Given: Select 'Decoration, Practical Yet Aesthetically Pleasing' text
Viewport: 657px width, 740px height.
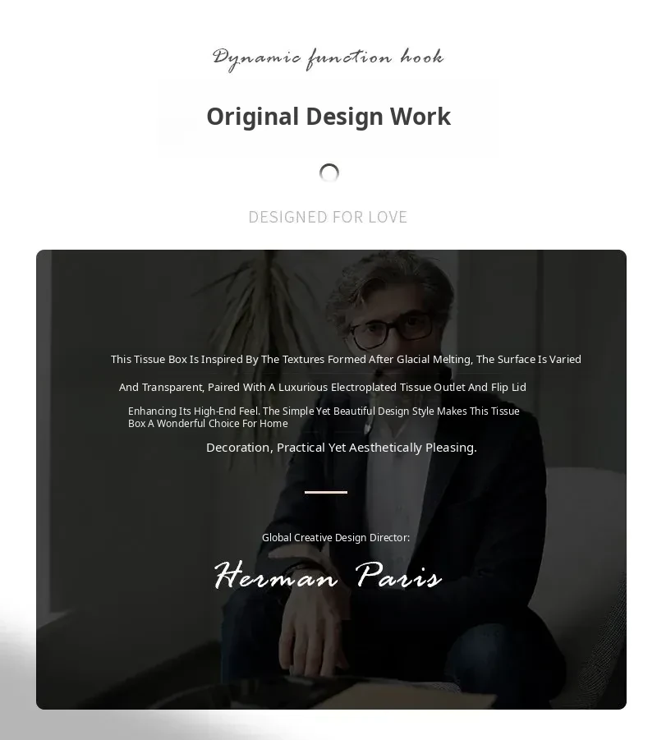Looking at the screenshot, I should coord(342,448).
